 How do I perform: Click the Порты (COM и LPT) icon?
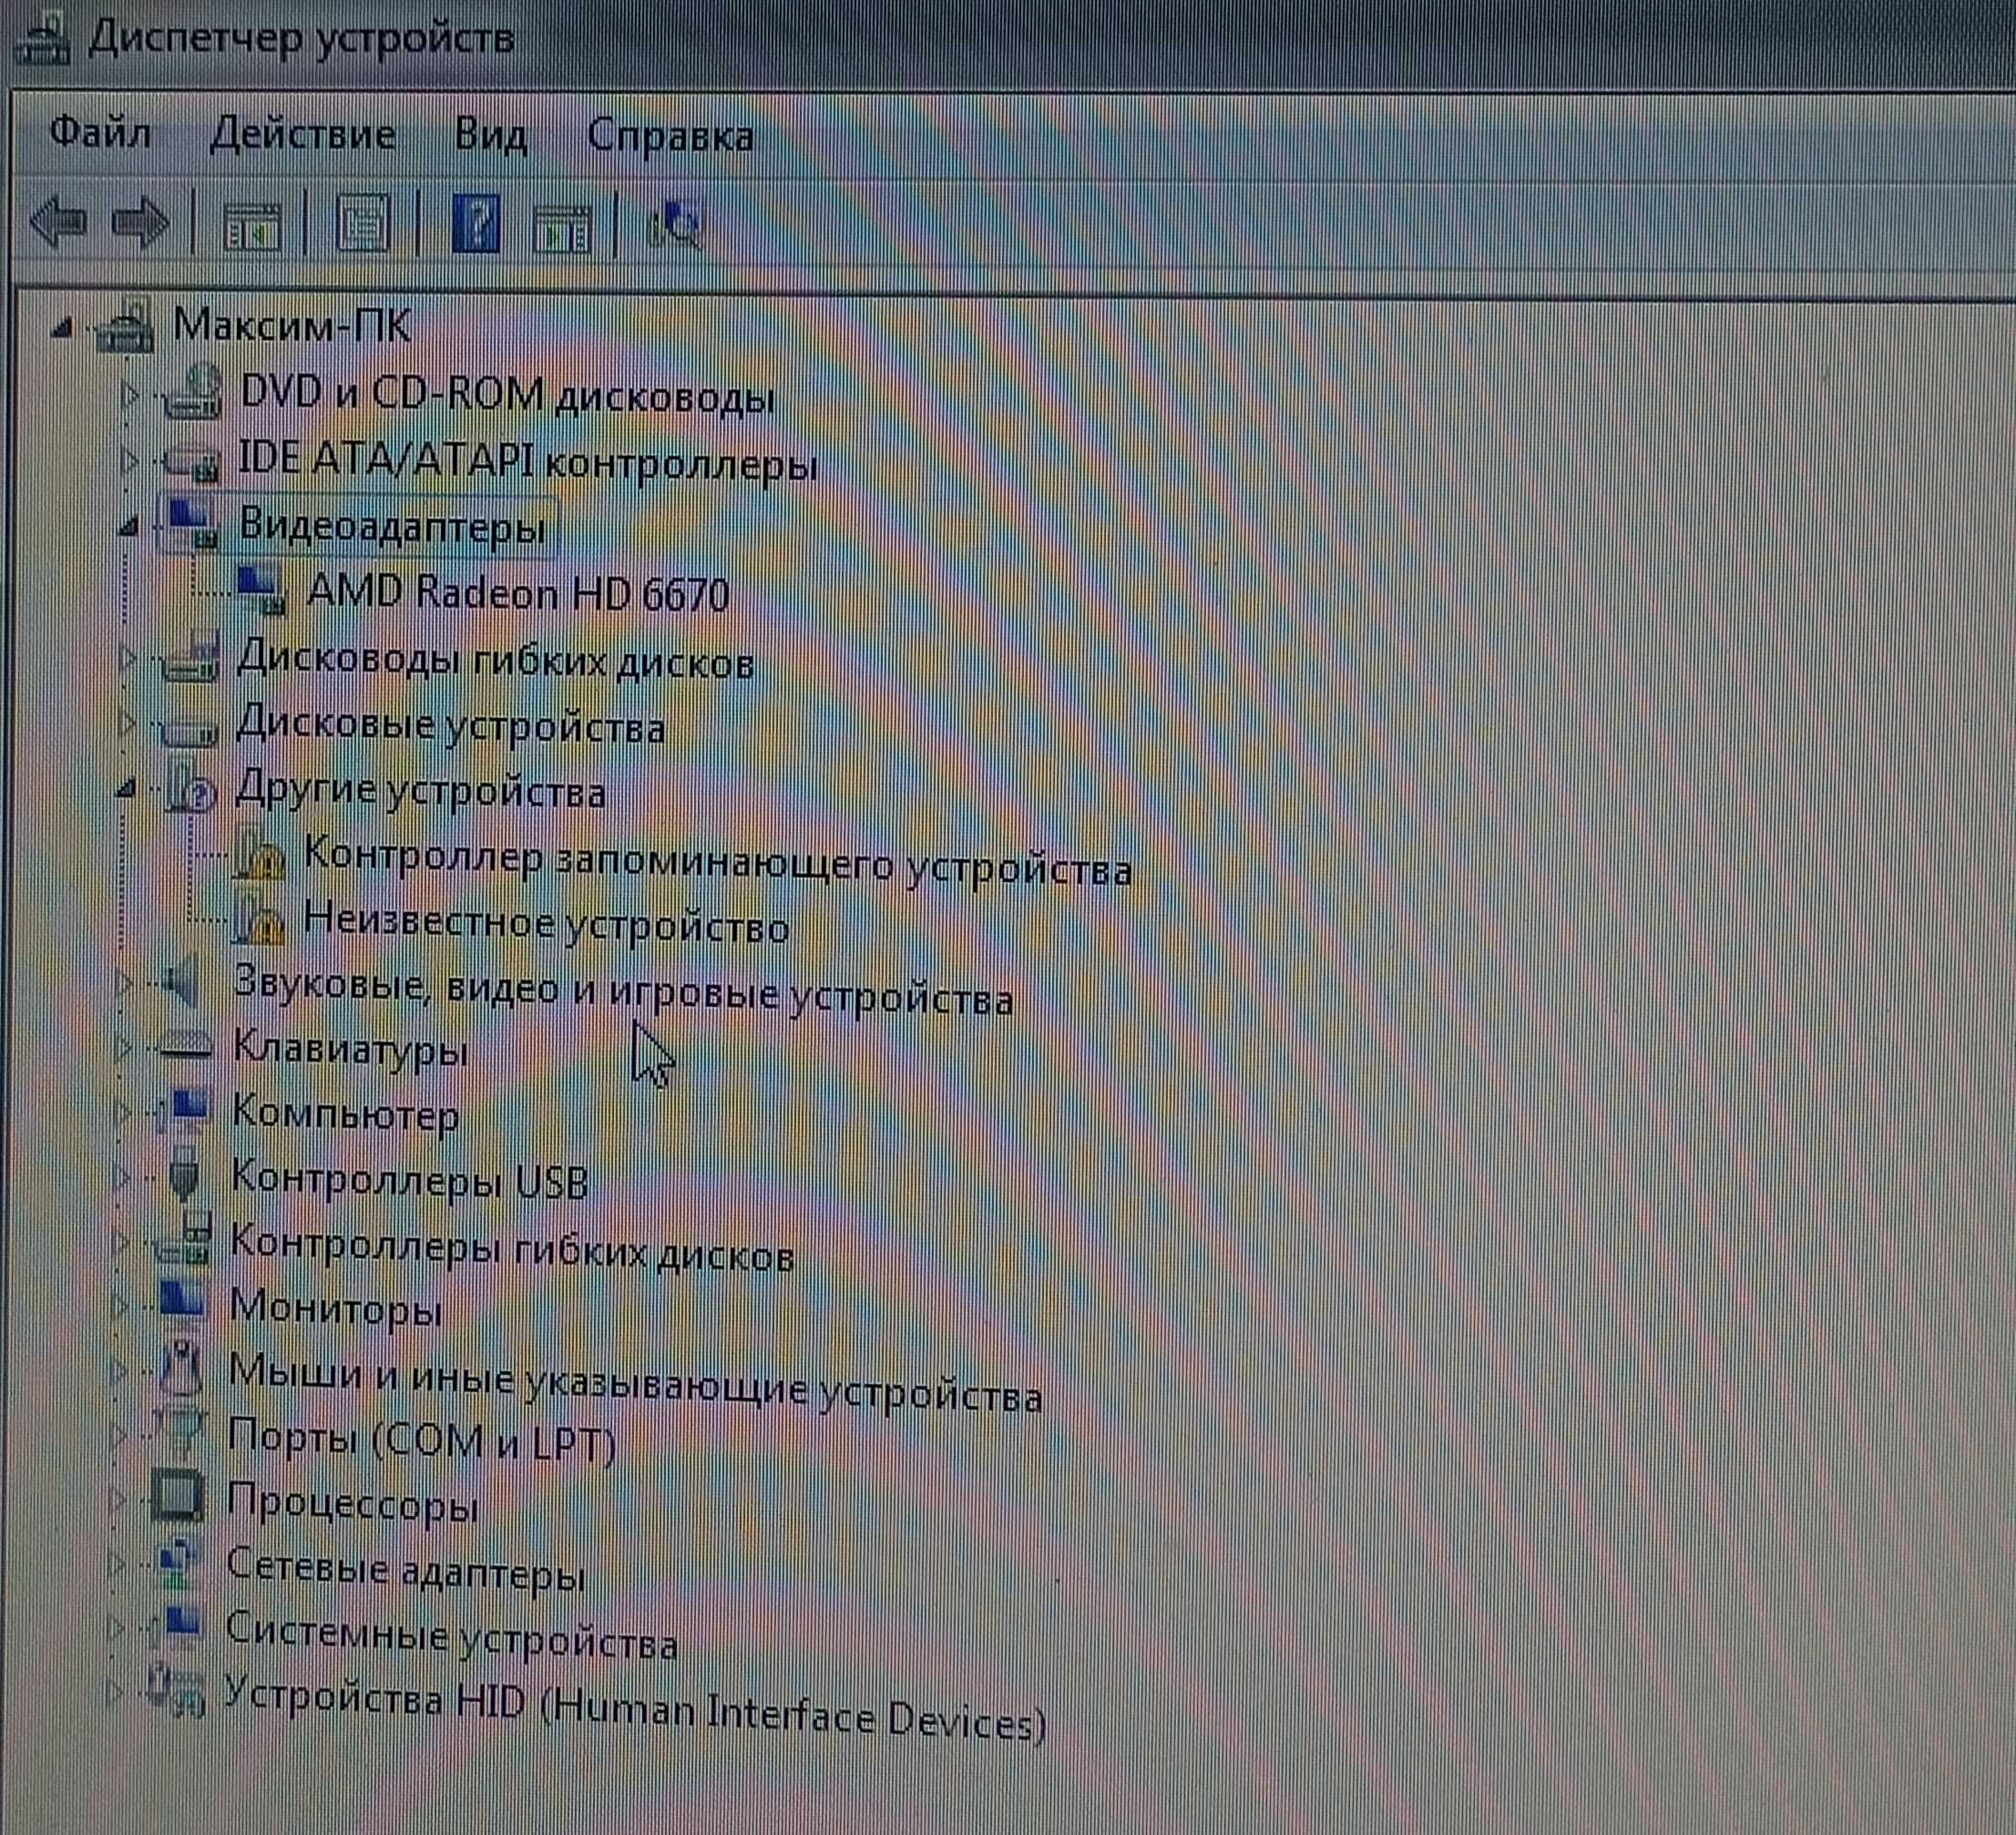tap(180, 1432)
